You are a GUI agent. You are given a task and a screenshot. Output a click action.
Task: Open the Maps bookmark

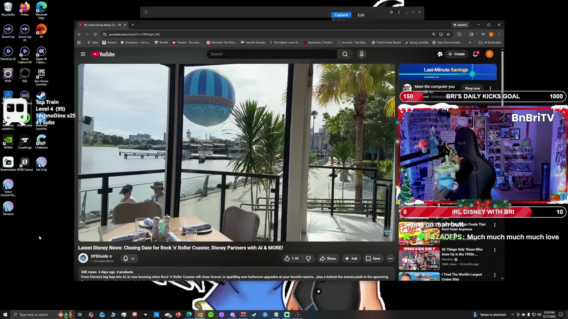(93, 43)
